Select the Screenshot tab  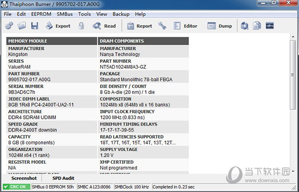24,178
